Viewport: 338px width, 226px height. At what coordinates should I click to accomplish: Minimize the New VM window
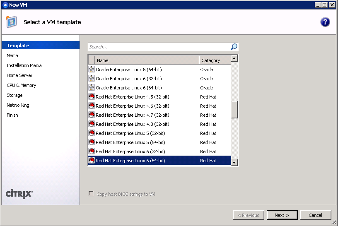(318, 5)
